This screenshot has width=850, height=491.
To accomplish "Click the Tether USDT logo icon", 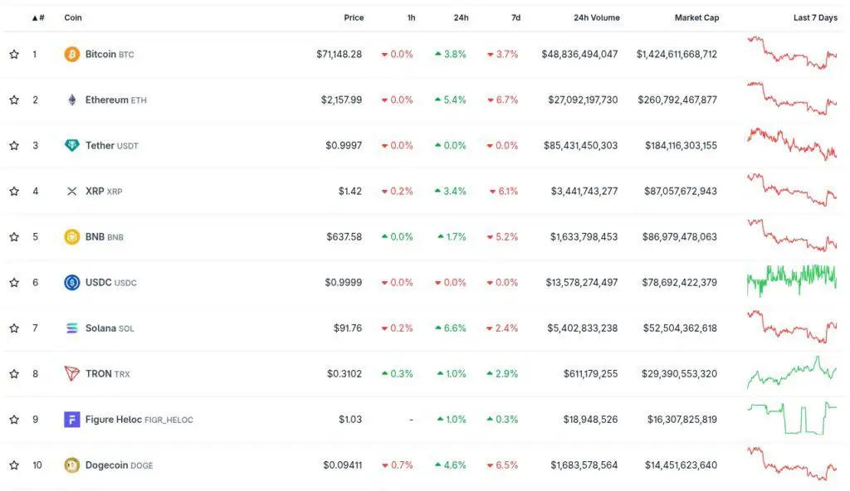I will click(72, 146).
